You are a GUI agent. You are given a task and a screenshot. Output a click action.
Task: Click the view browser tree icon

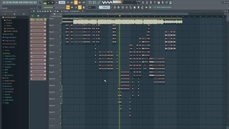pos(131,7)
